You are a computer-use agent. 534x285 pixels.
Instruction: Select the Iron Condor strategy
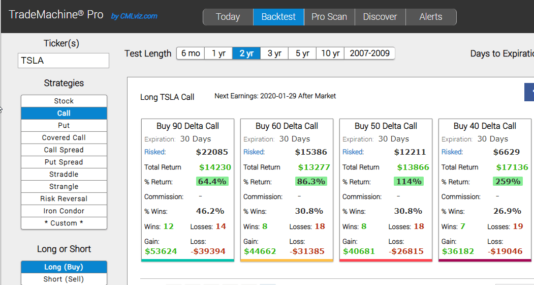pyautogui.click(x=64, y=211)
